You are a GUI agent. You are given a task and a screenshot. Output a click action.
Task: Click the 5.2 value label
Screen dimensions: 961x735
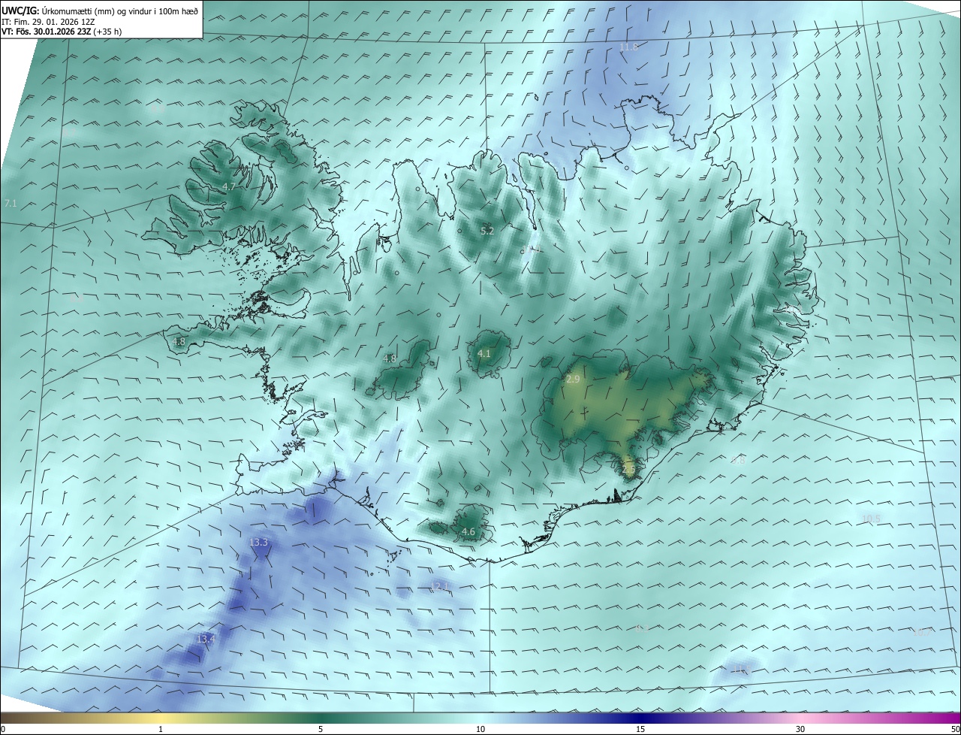487,231
